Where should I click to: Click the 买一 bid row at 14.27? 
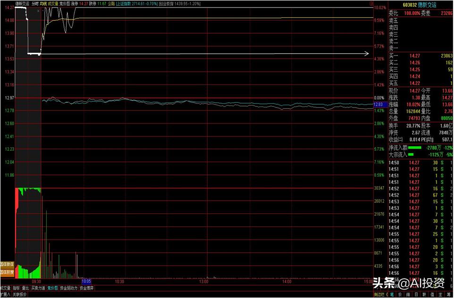pyautogui.click(x=420, y=56)
